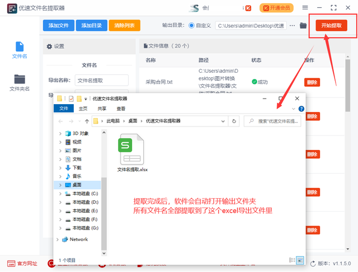Click the browse output folder icon
The height and width of the screenshot is (272, 358).
pos(303,25)
